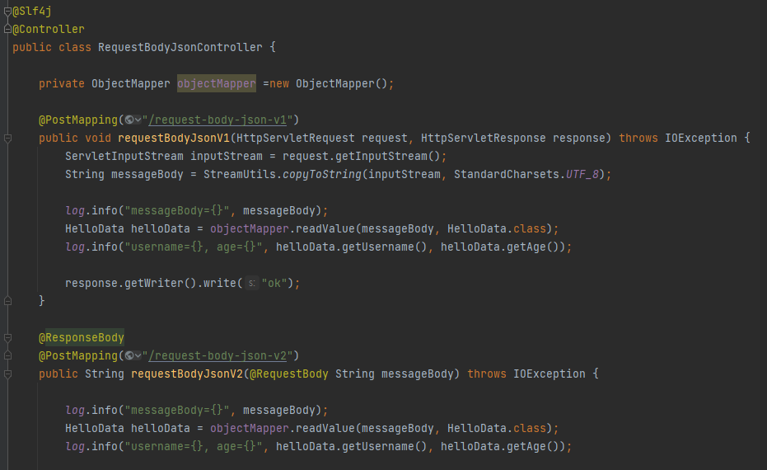Click the @RequestBody parameter annotation

point(288,374)
